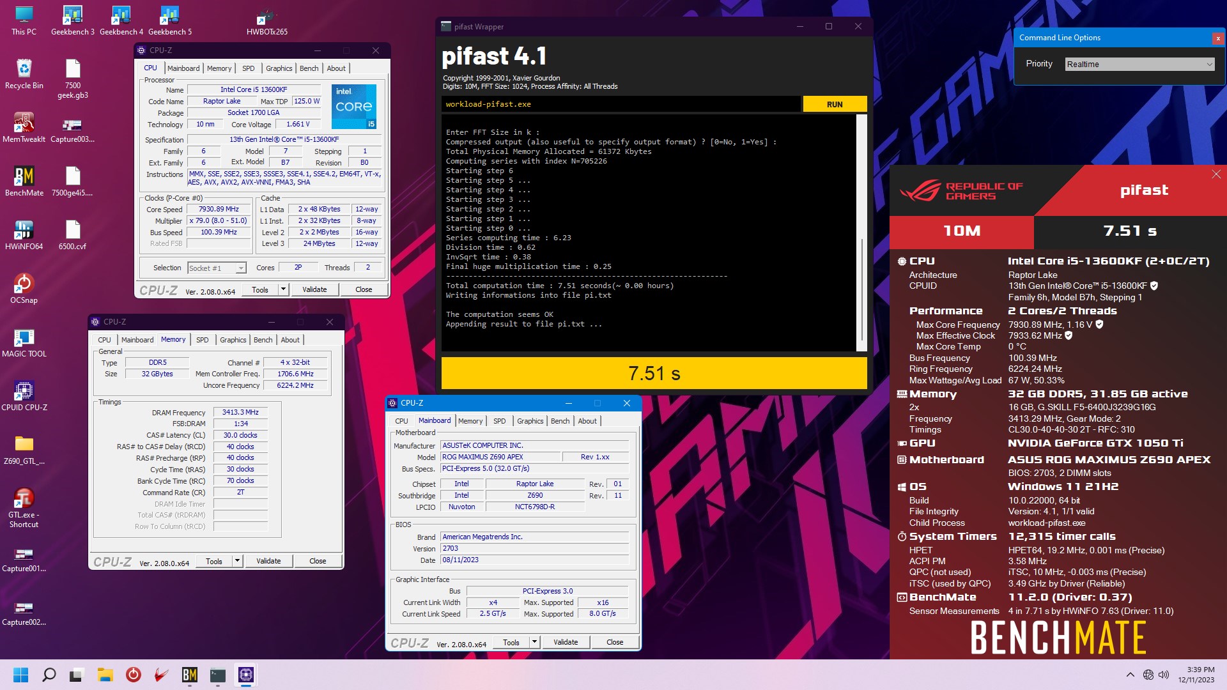Expand Tools dropdown arrow in Mainboard CPU-Z window
The width and height of the screenshot is (1227, 690).
coord(534,642)
